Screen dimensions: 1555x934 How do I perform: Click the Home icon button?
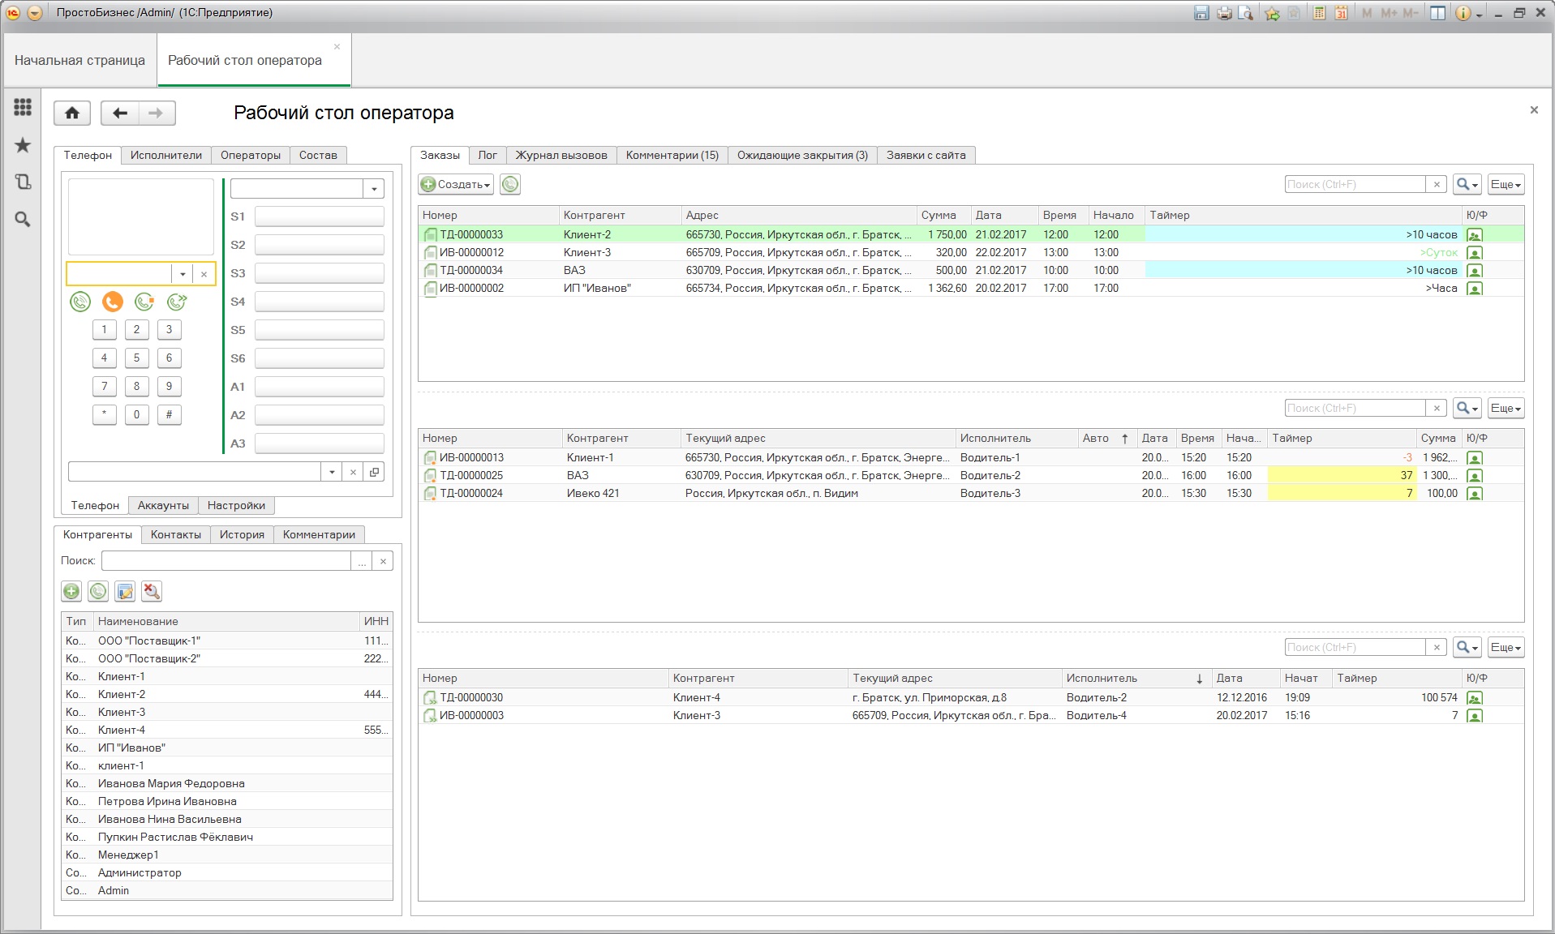click(x=72, y=114)
